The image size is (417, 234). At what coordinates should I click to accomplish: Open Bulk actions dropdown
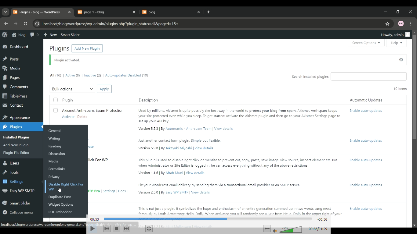pos(72,89)
